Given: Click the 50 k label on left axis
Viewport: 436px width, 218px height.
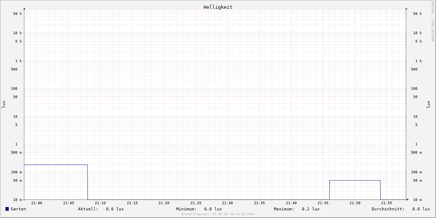Looking at the screenshot, I should pos(17,14).
